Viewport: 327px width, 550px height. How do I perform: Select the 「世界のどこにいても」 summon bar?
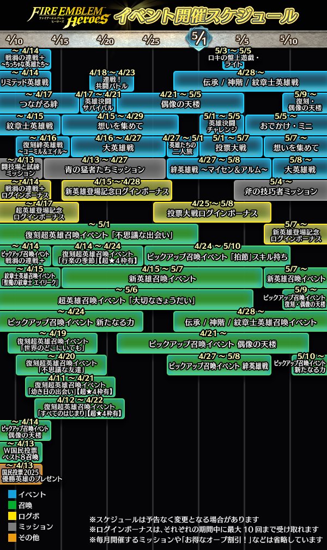52,344
